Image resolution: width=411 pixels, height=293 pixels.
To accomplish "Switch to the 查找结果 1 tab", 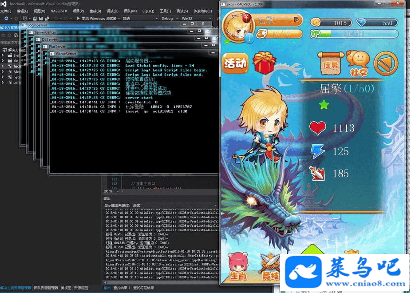I will pos(122,288).
